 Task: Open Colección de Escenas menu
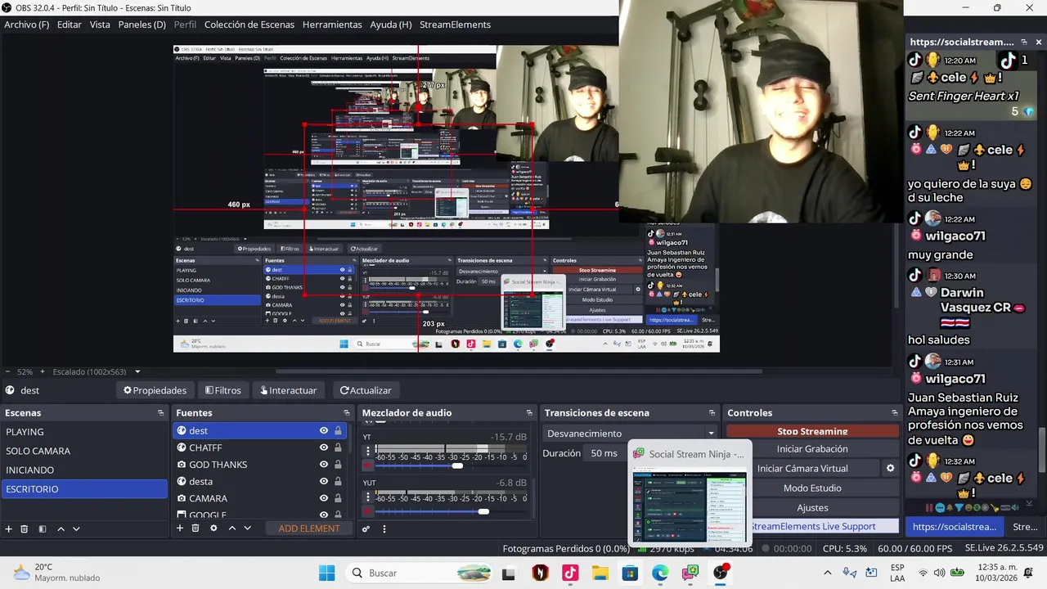[249, 25]
